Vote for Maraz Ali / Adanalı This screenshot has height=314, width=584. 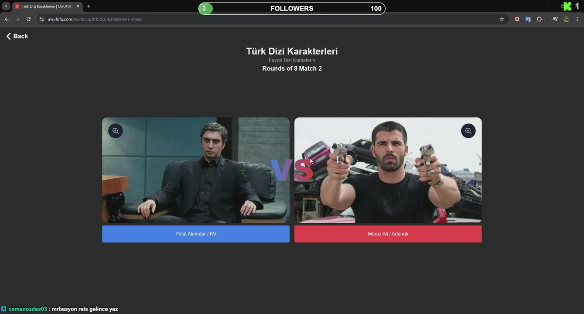pos(388,234)
